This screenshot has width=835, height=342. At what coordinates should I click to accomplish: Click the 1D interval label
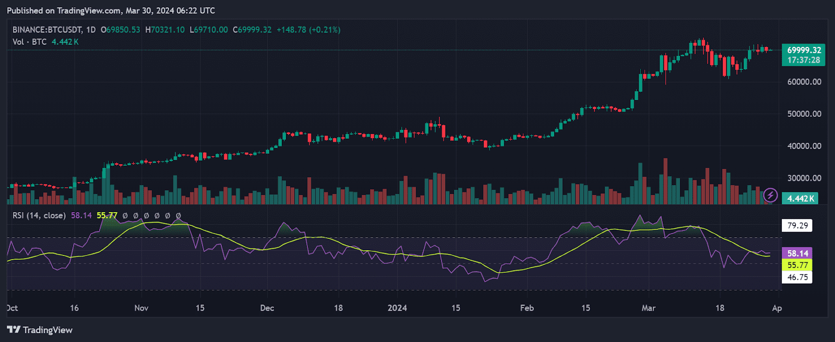91,30
